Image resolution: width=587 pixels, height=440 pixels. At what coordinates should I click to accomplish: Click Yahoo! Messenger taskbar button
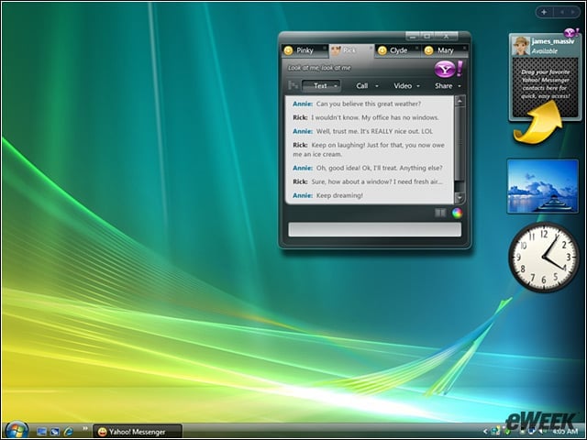(x=138, y=432)
